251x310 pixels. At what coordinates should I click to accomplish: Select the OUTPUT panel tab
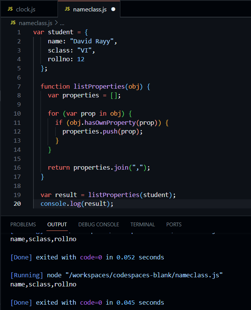point(57,224)
